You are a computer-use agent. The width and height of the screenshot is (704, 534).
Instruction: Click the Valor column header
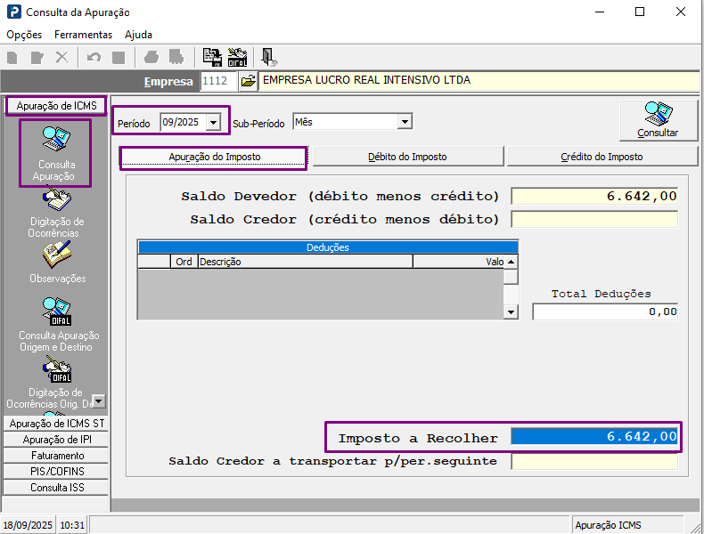[x=458, y=262]
